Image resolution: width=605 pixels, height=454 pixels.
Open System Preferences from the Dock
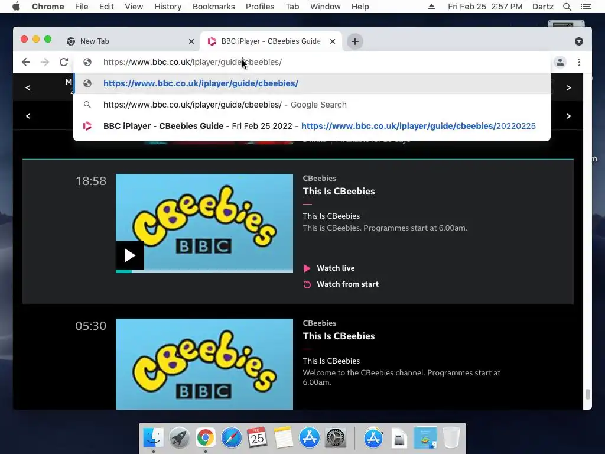336,437
